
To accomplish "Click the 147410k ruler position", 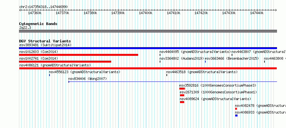I will coord(174,13).
